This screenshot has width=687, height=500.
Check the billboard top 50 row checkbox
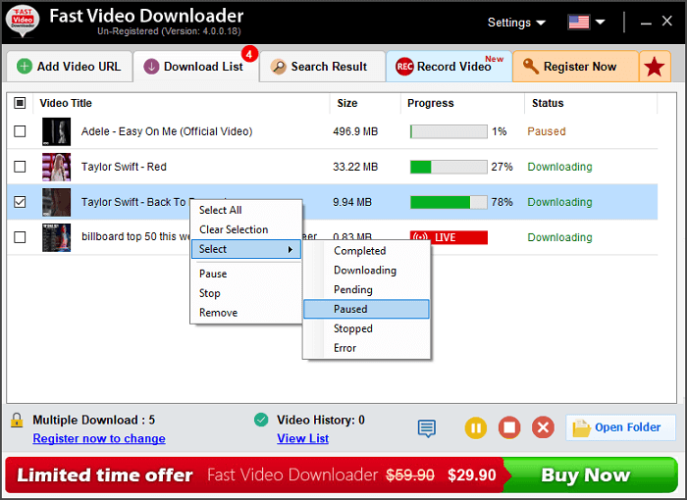20,237
